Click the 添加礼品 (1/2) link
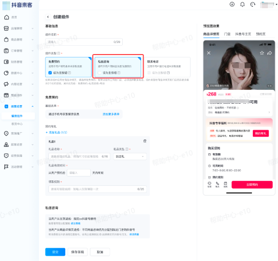Viewport: 278px width, 261px height. click(57, 132)
